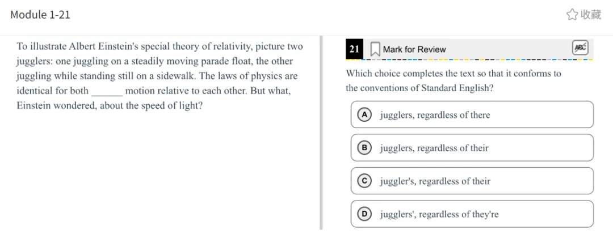This screenshot has height=234, width=613.
Task: Click the 收藏 label text
Action: click(591, 15)
